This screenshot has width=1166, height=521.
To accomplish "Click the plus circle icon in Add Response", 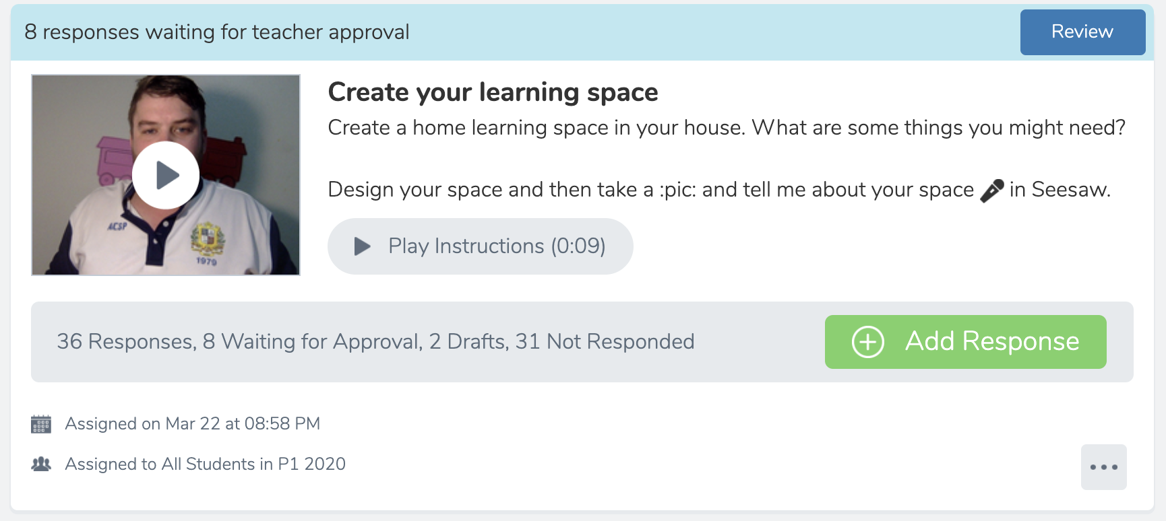I will pos(868,342).
